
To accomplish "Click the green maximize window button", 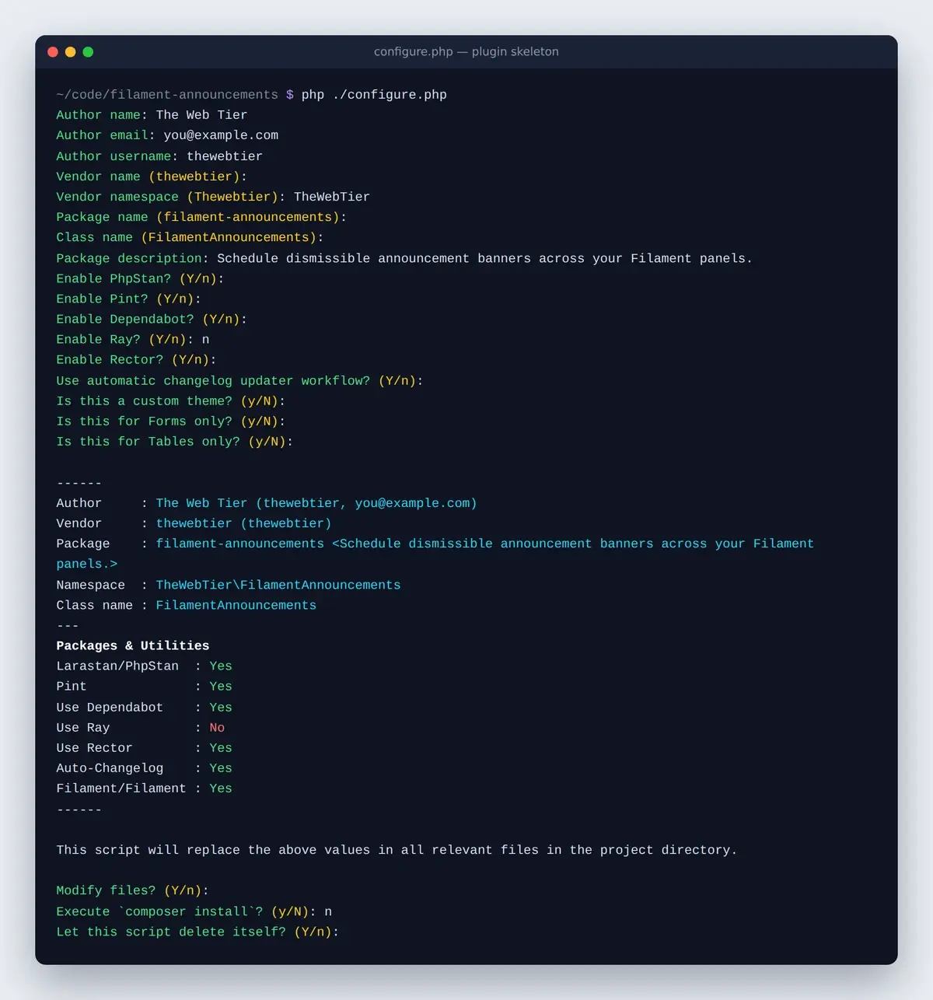I will click(88, 52).
